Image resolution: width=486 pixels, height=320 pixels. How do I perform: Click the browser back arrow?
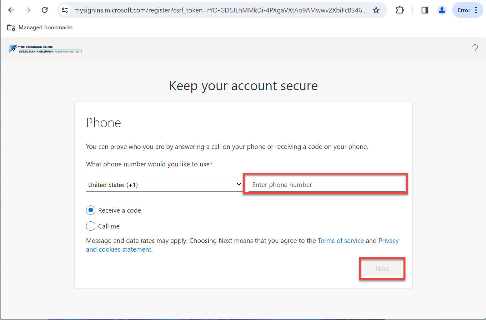(x=11, y=10)
